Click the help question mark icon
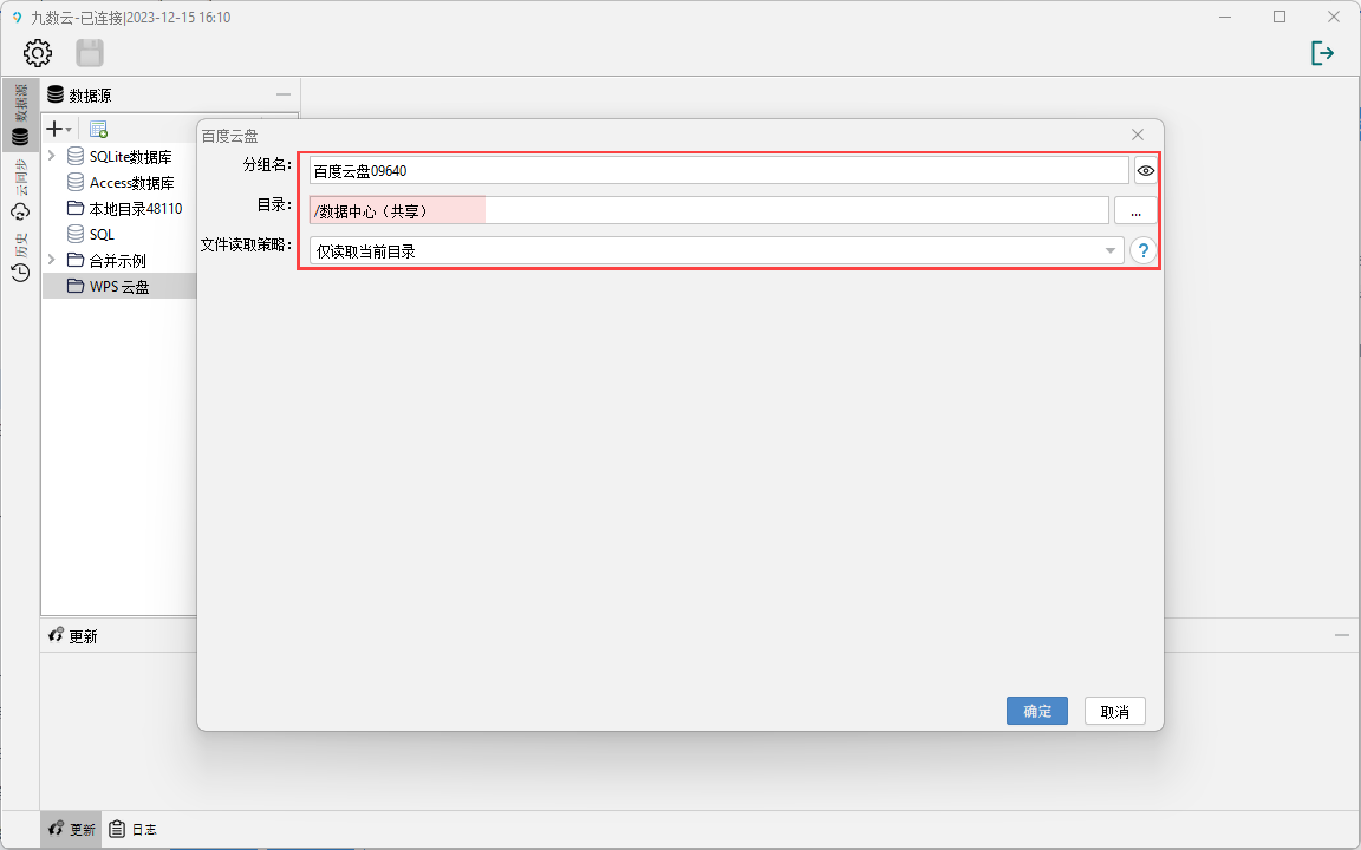The width and height of the screenshot is (1361, 850). tap(1144, 251)
